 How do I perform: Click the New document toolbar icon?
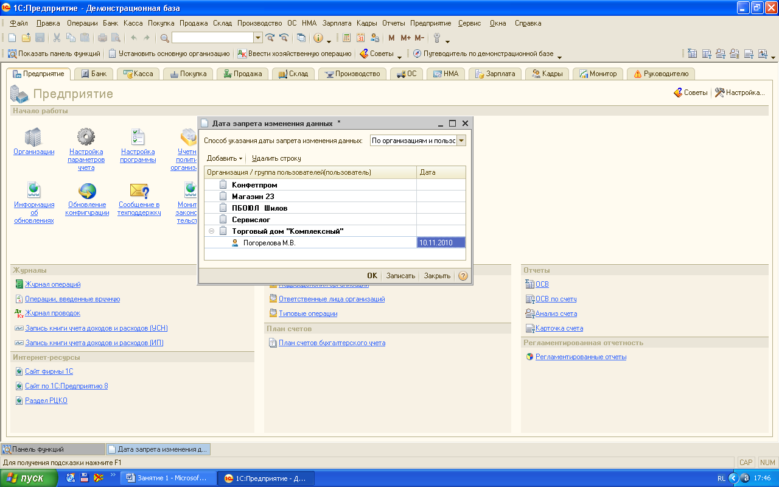coord(12,38)
